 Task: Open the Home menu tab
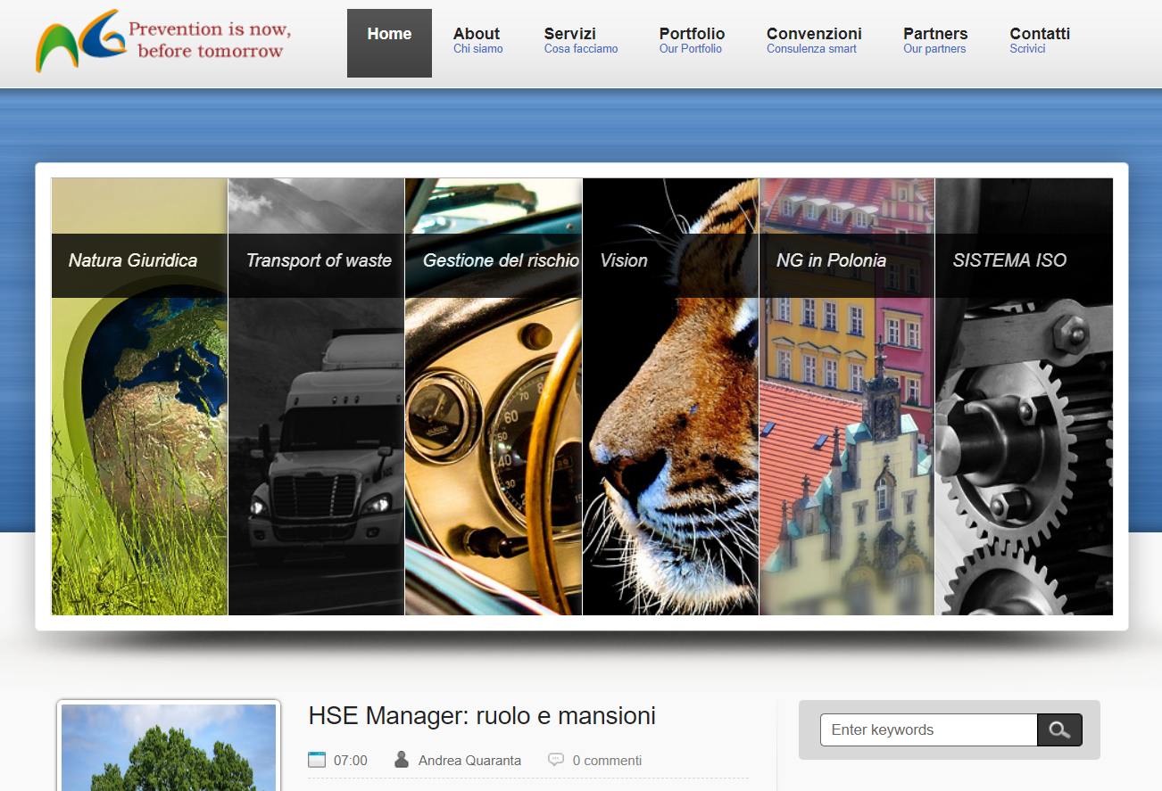point(389,43)
